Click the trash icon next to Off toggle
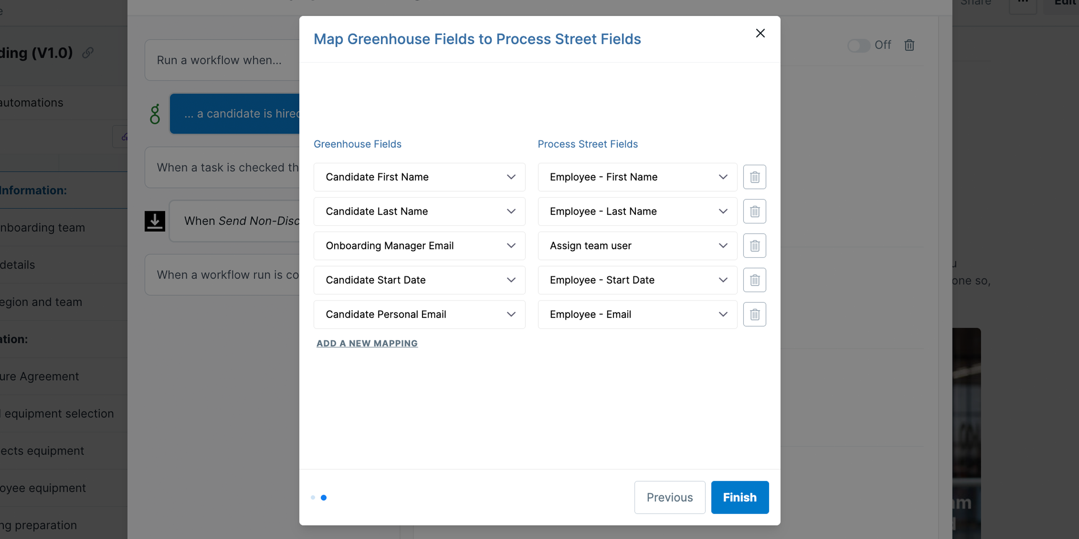Viewport: 1079px width, 539px height. click(909, 45)
